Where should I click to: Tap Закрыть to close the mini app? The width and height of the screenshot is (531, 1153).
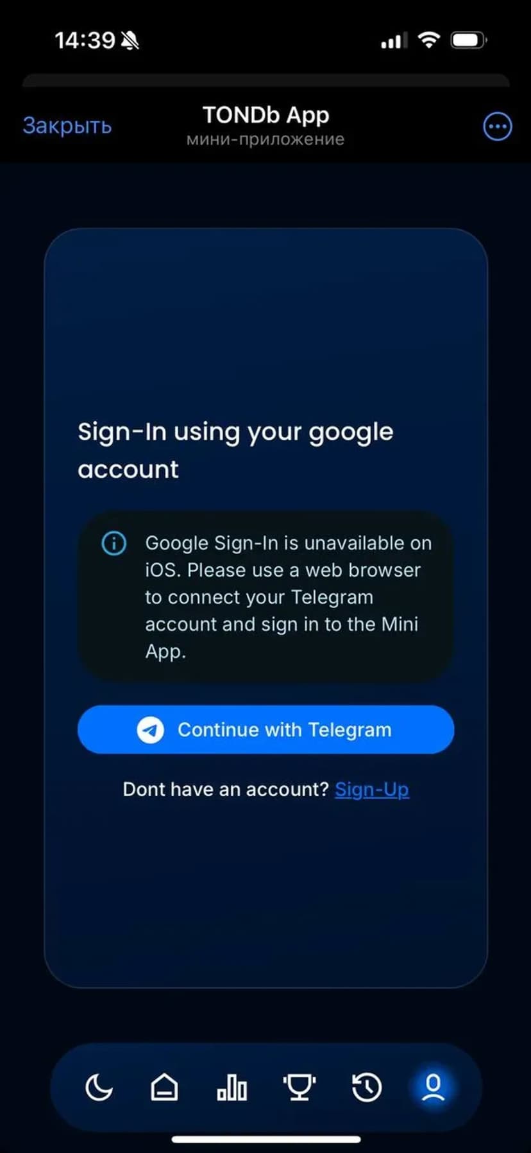(x=67, y=125)
